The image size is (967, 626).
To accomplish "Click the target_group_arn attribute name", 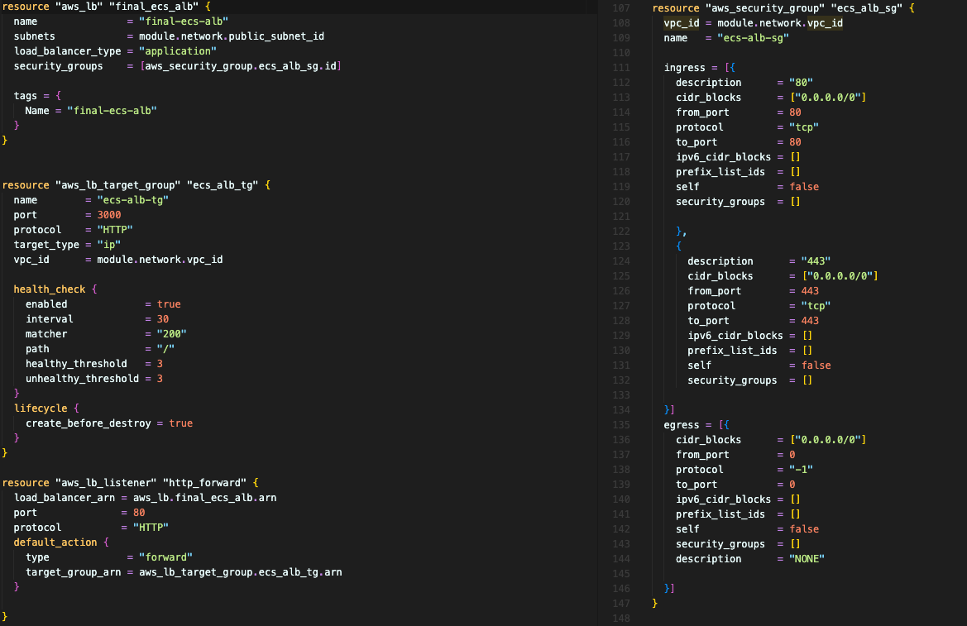I will (74, 572).
